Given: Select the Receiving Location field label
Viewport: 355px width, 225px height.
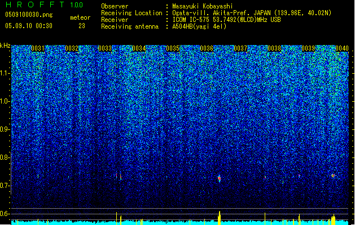Looking at the screenshot, I should click(132, 13).
